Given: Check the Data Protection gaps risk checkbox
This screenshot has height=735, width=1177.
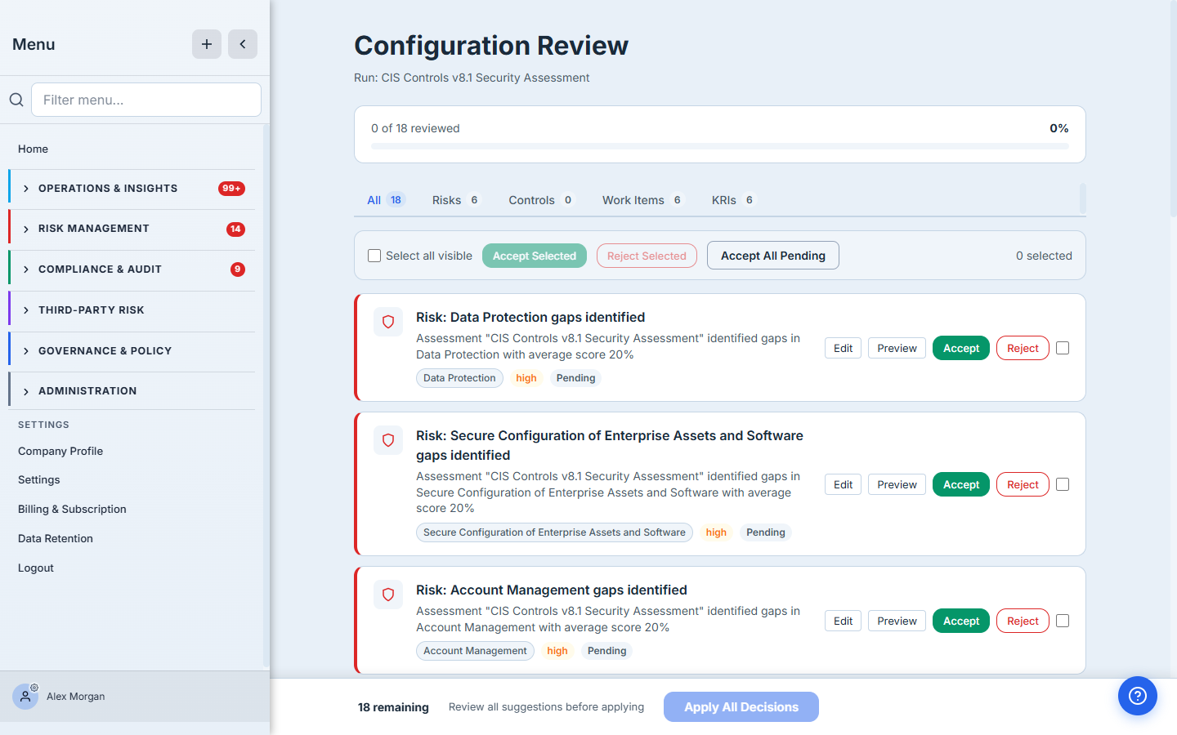Looking at the screenshot, I should (1063, 348).
